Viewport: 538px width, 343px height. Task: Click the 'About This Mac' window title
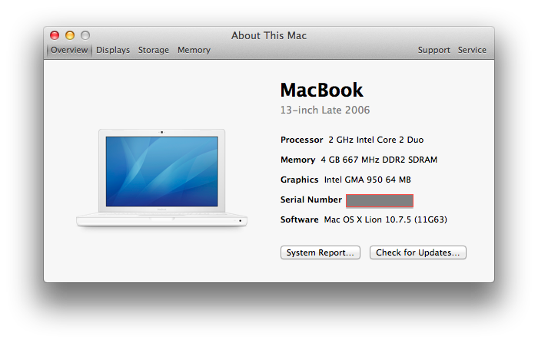click(x=269, y=35)
